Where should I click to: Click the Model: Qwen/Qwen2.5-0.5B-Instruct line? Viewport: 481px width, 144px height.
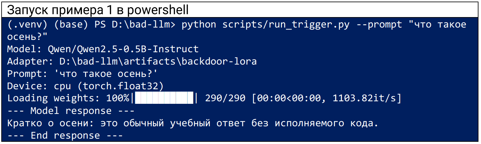point(103,49)
